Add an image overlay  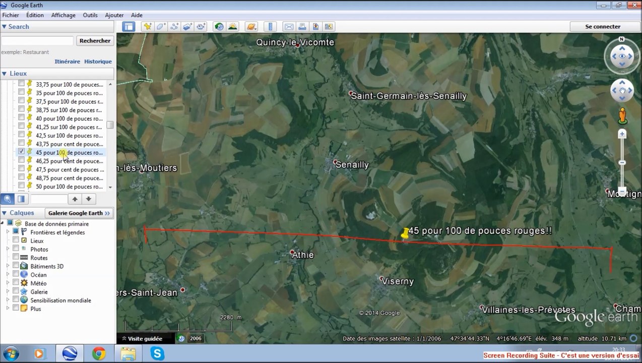pos(187,27)
